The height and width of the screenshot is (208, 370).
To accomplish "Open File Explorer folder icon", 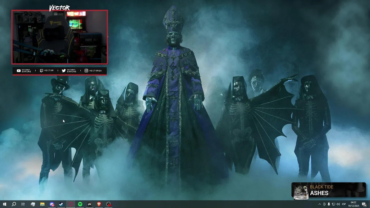I will coord(42,204).
